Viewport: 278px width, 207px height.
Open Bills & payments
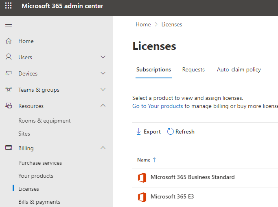[x=39, y=202]
